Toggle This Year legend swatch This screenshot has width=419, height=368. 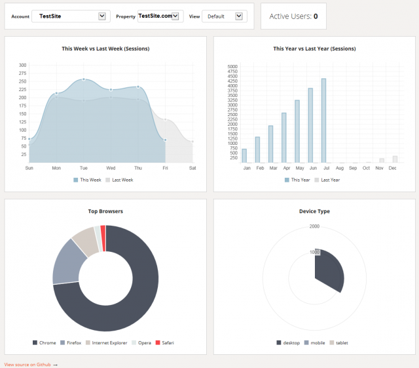pos(287,180)
